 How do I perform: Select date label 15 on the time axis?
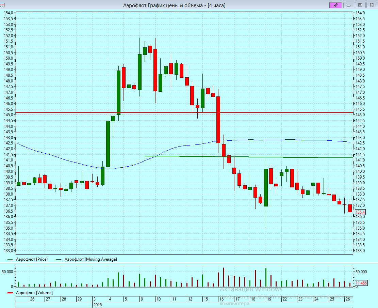[206, 299]
